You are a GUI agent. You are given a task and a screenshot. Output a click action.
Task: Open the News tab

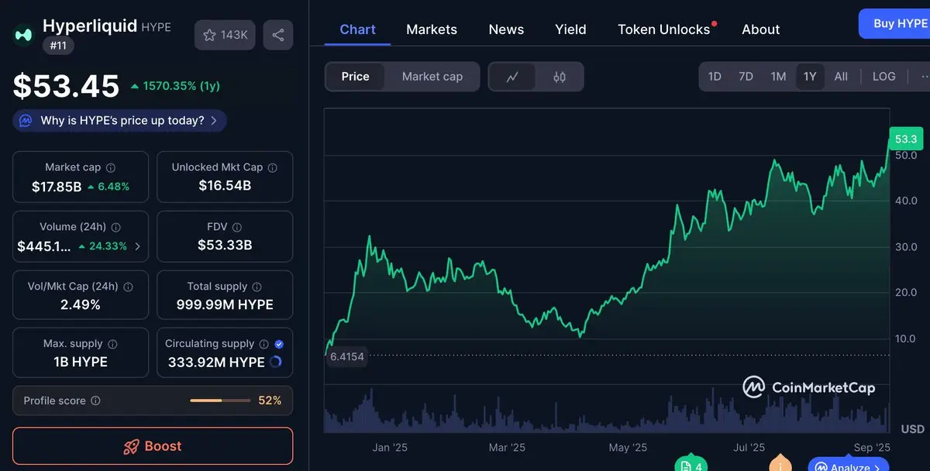point(506,29)
